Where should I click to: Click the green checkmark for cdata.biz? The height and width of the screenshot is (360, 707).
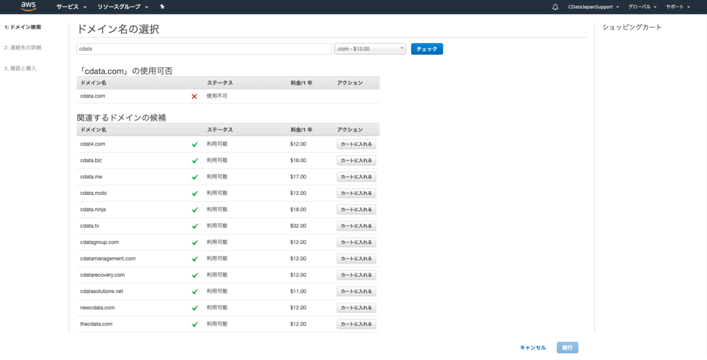194,160
